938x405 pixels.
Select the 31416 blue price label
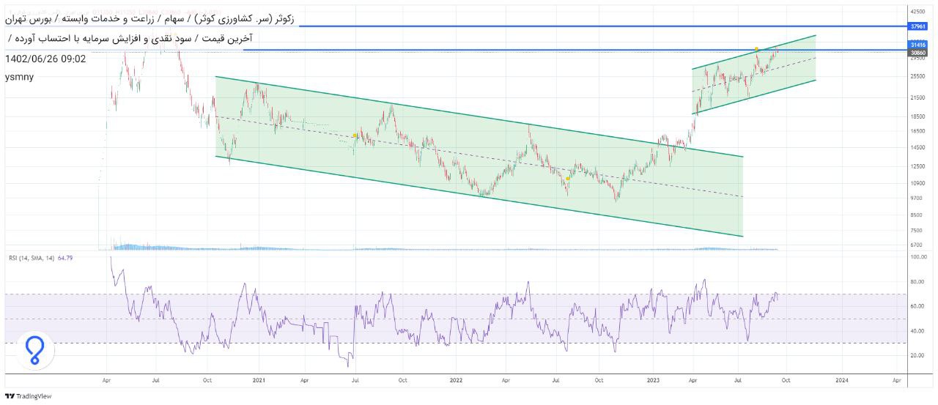pos(917,45)
